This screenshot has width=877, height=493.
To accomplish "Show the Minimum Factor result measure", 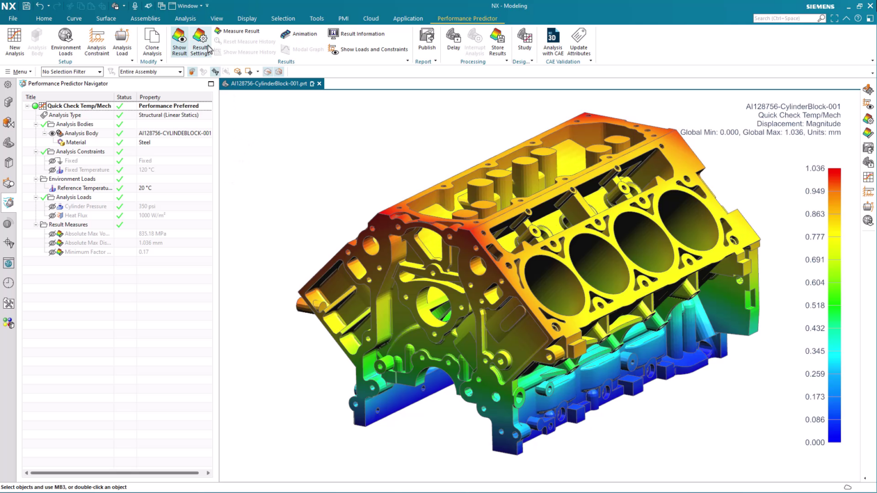I will click(x=52, y=252).
